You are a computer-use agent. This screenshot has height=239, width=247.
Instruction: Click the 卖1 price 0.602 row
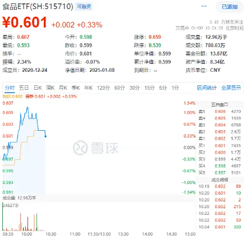tap(219, 139)
